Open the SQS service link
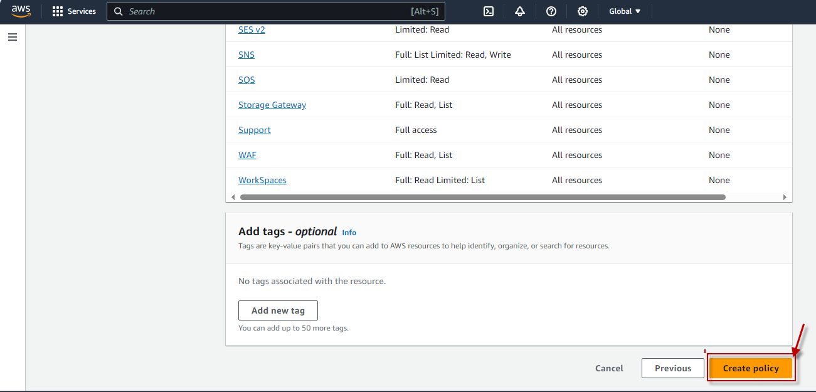Viewport: 816px width, 392px height. tap(246, 80)
